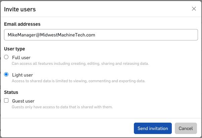Enable the Guest user checkbox

6,101
